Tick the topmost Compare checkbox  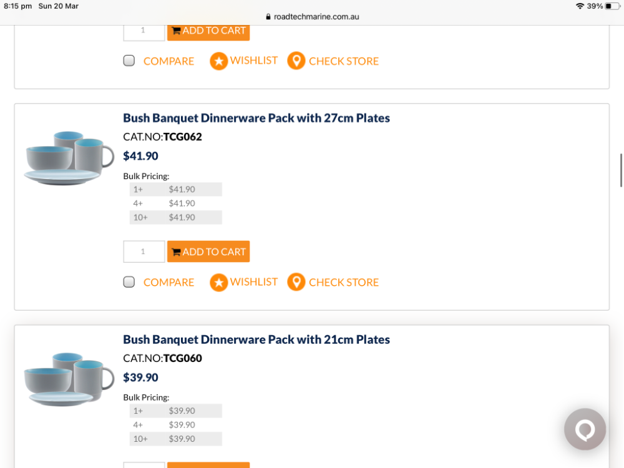click(129, 61)
